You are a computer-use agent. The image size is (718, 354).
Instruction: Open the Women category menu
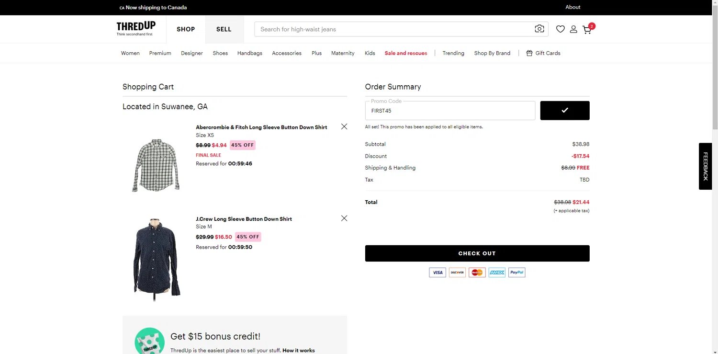130,53
